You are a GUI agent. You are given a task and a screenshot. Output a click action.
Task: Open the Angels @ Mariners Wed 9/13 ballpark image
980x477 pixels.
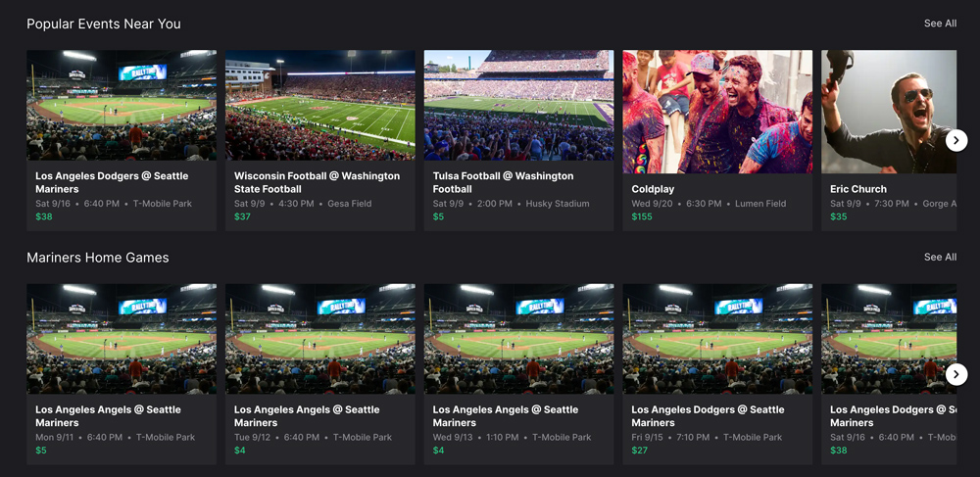[x=518, y=339]
